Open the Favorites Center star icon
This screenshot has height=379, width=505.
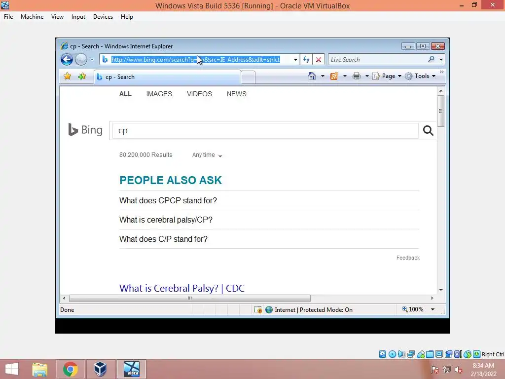67,76
